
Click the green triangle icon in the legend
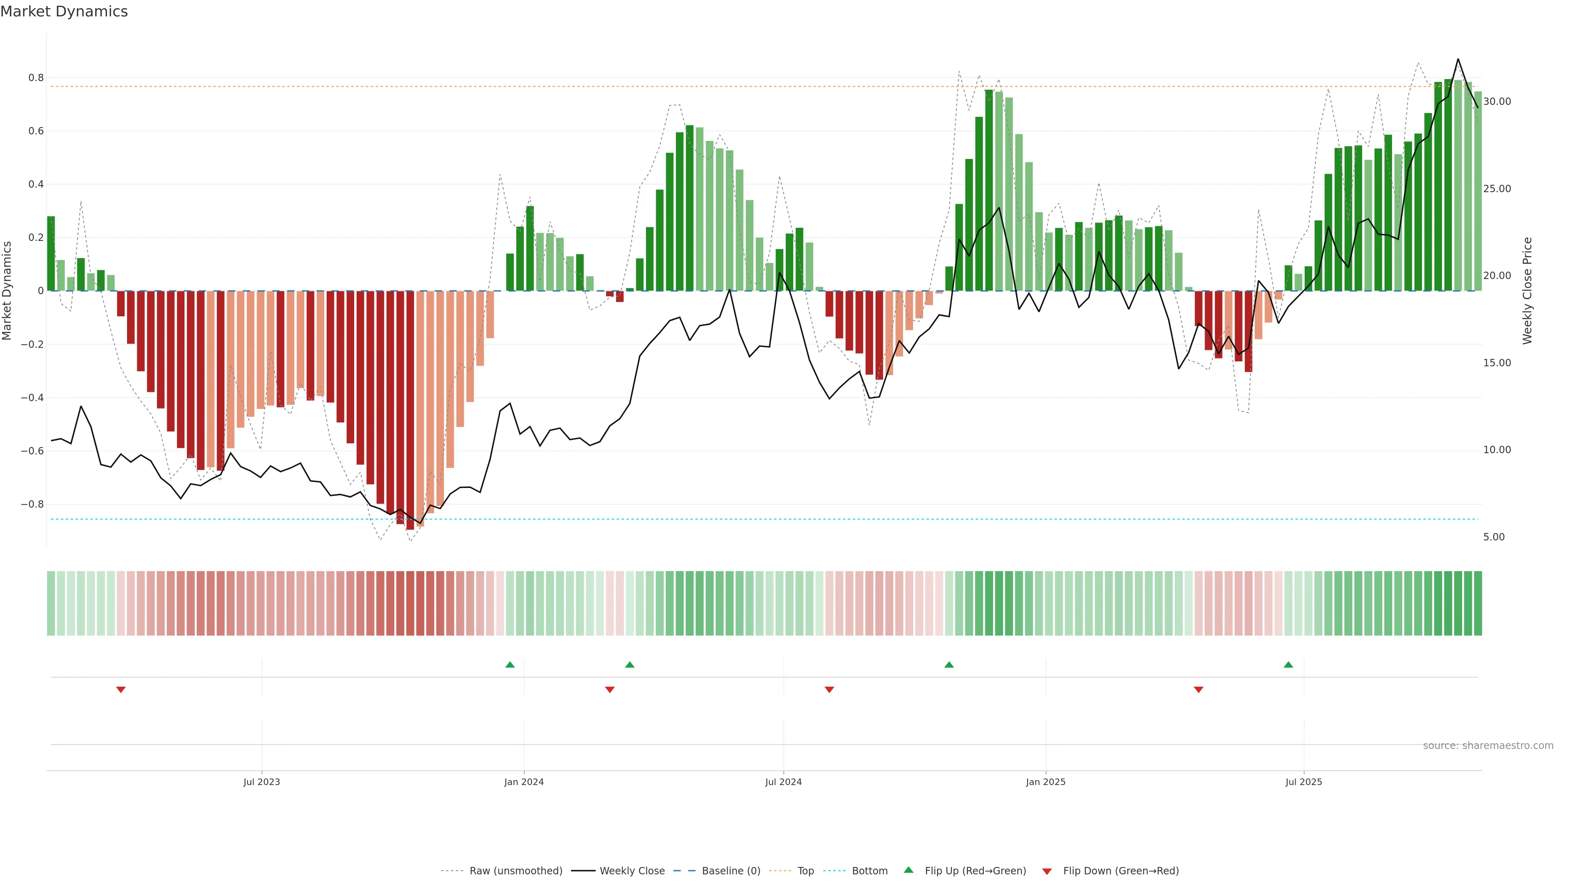point(909,870)
